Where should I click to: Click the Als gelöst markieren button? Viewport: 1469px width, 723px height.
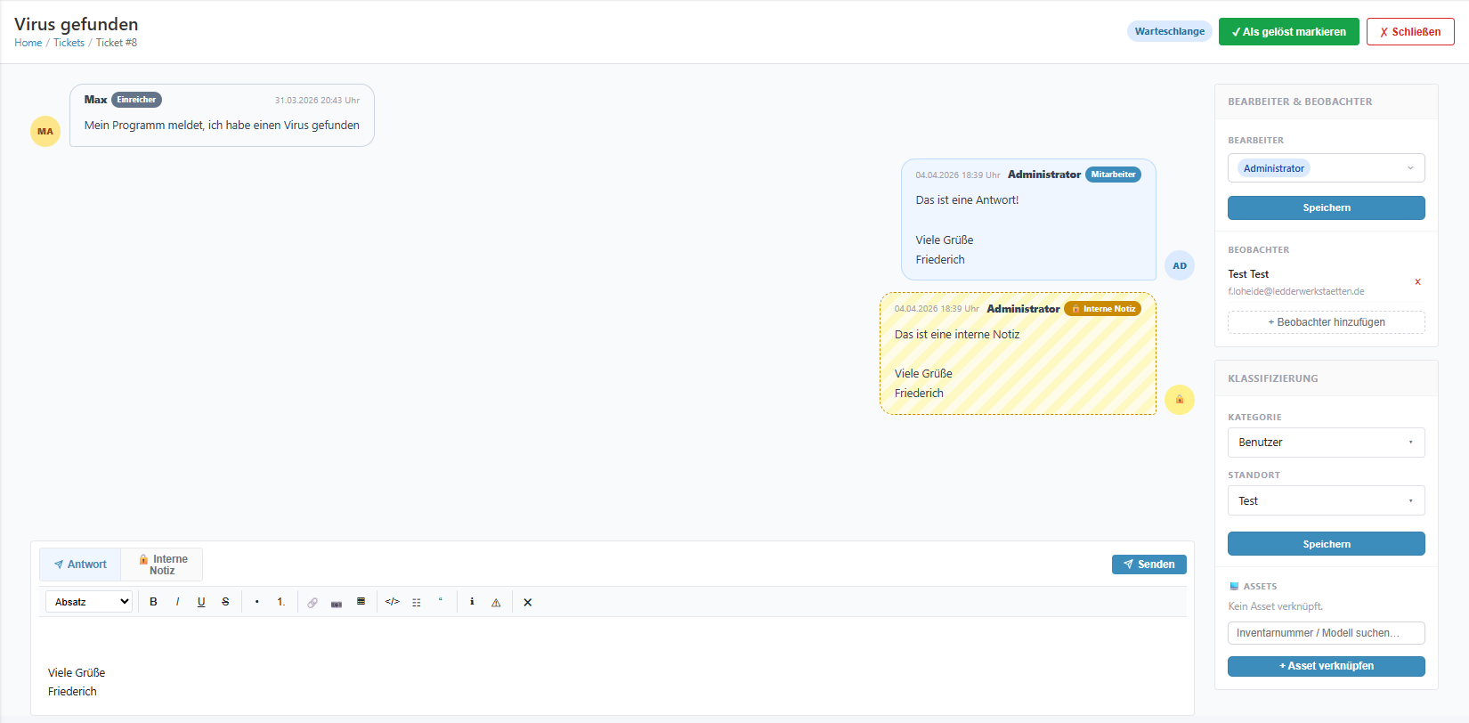tap(1288, 32)
